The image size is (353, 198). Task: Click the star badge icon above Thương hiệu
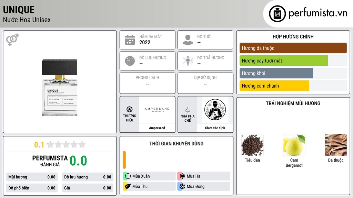tap(130, 109)
